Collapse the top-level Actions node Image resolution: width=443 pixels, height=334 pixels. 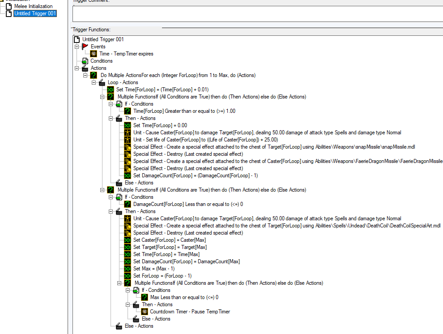click(77, 68)
